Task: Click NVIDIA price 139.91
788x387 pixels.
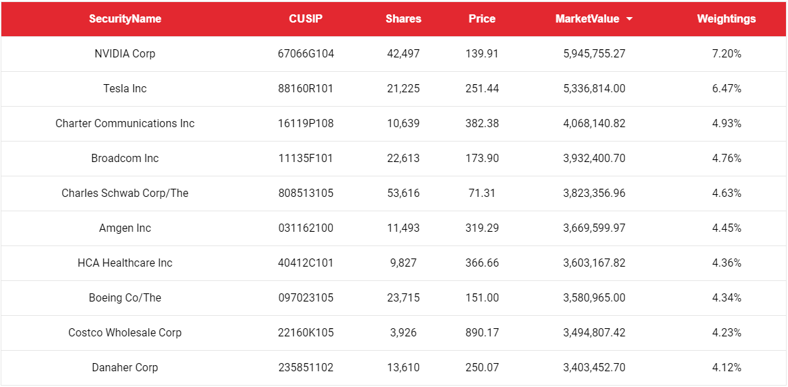Action: point(482,54)
